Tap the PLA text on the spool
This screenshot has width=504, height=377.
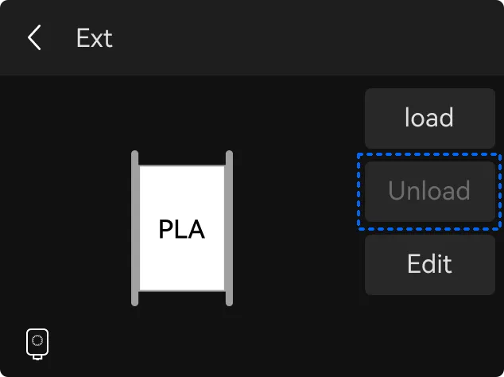[x=182, y=229]
